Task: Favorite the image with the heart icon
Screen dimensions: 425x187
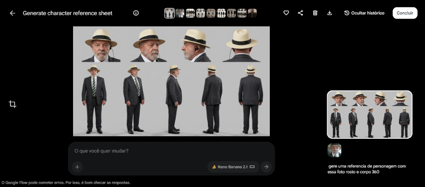Action: [286, 13]
